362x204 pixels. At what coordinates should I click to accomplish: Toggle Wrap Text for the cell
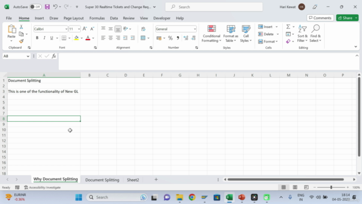(x=143, y=29)
